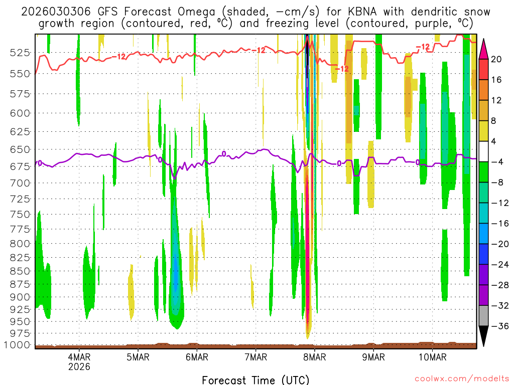Click the 550 pressure level label

pyautogui.click(x=20, y=74)
